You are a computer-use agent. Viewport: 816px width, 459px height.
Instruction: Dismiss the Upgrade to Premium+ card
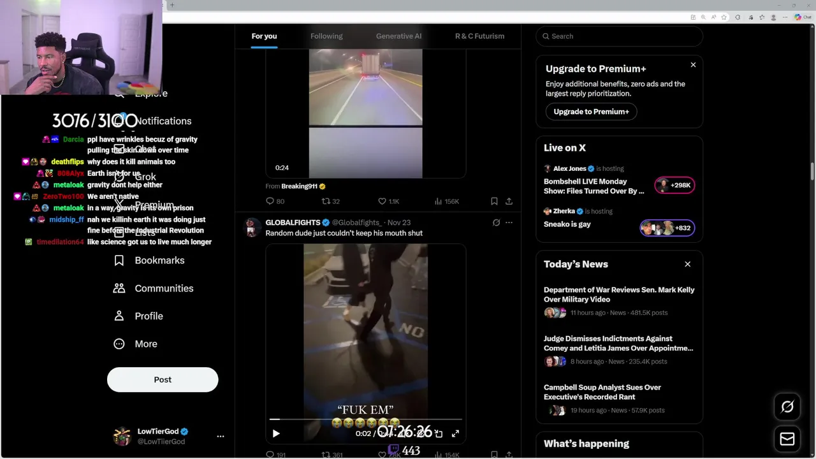coord(693,64)
